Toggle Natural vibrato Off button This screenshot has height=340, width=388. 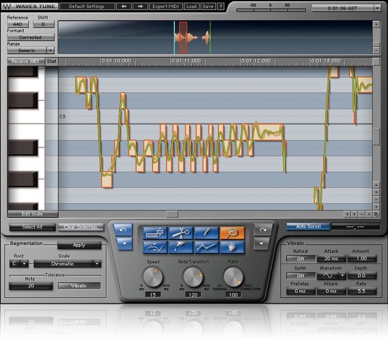(x=300, y=259)
